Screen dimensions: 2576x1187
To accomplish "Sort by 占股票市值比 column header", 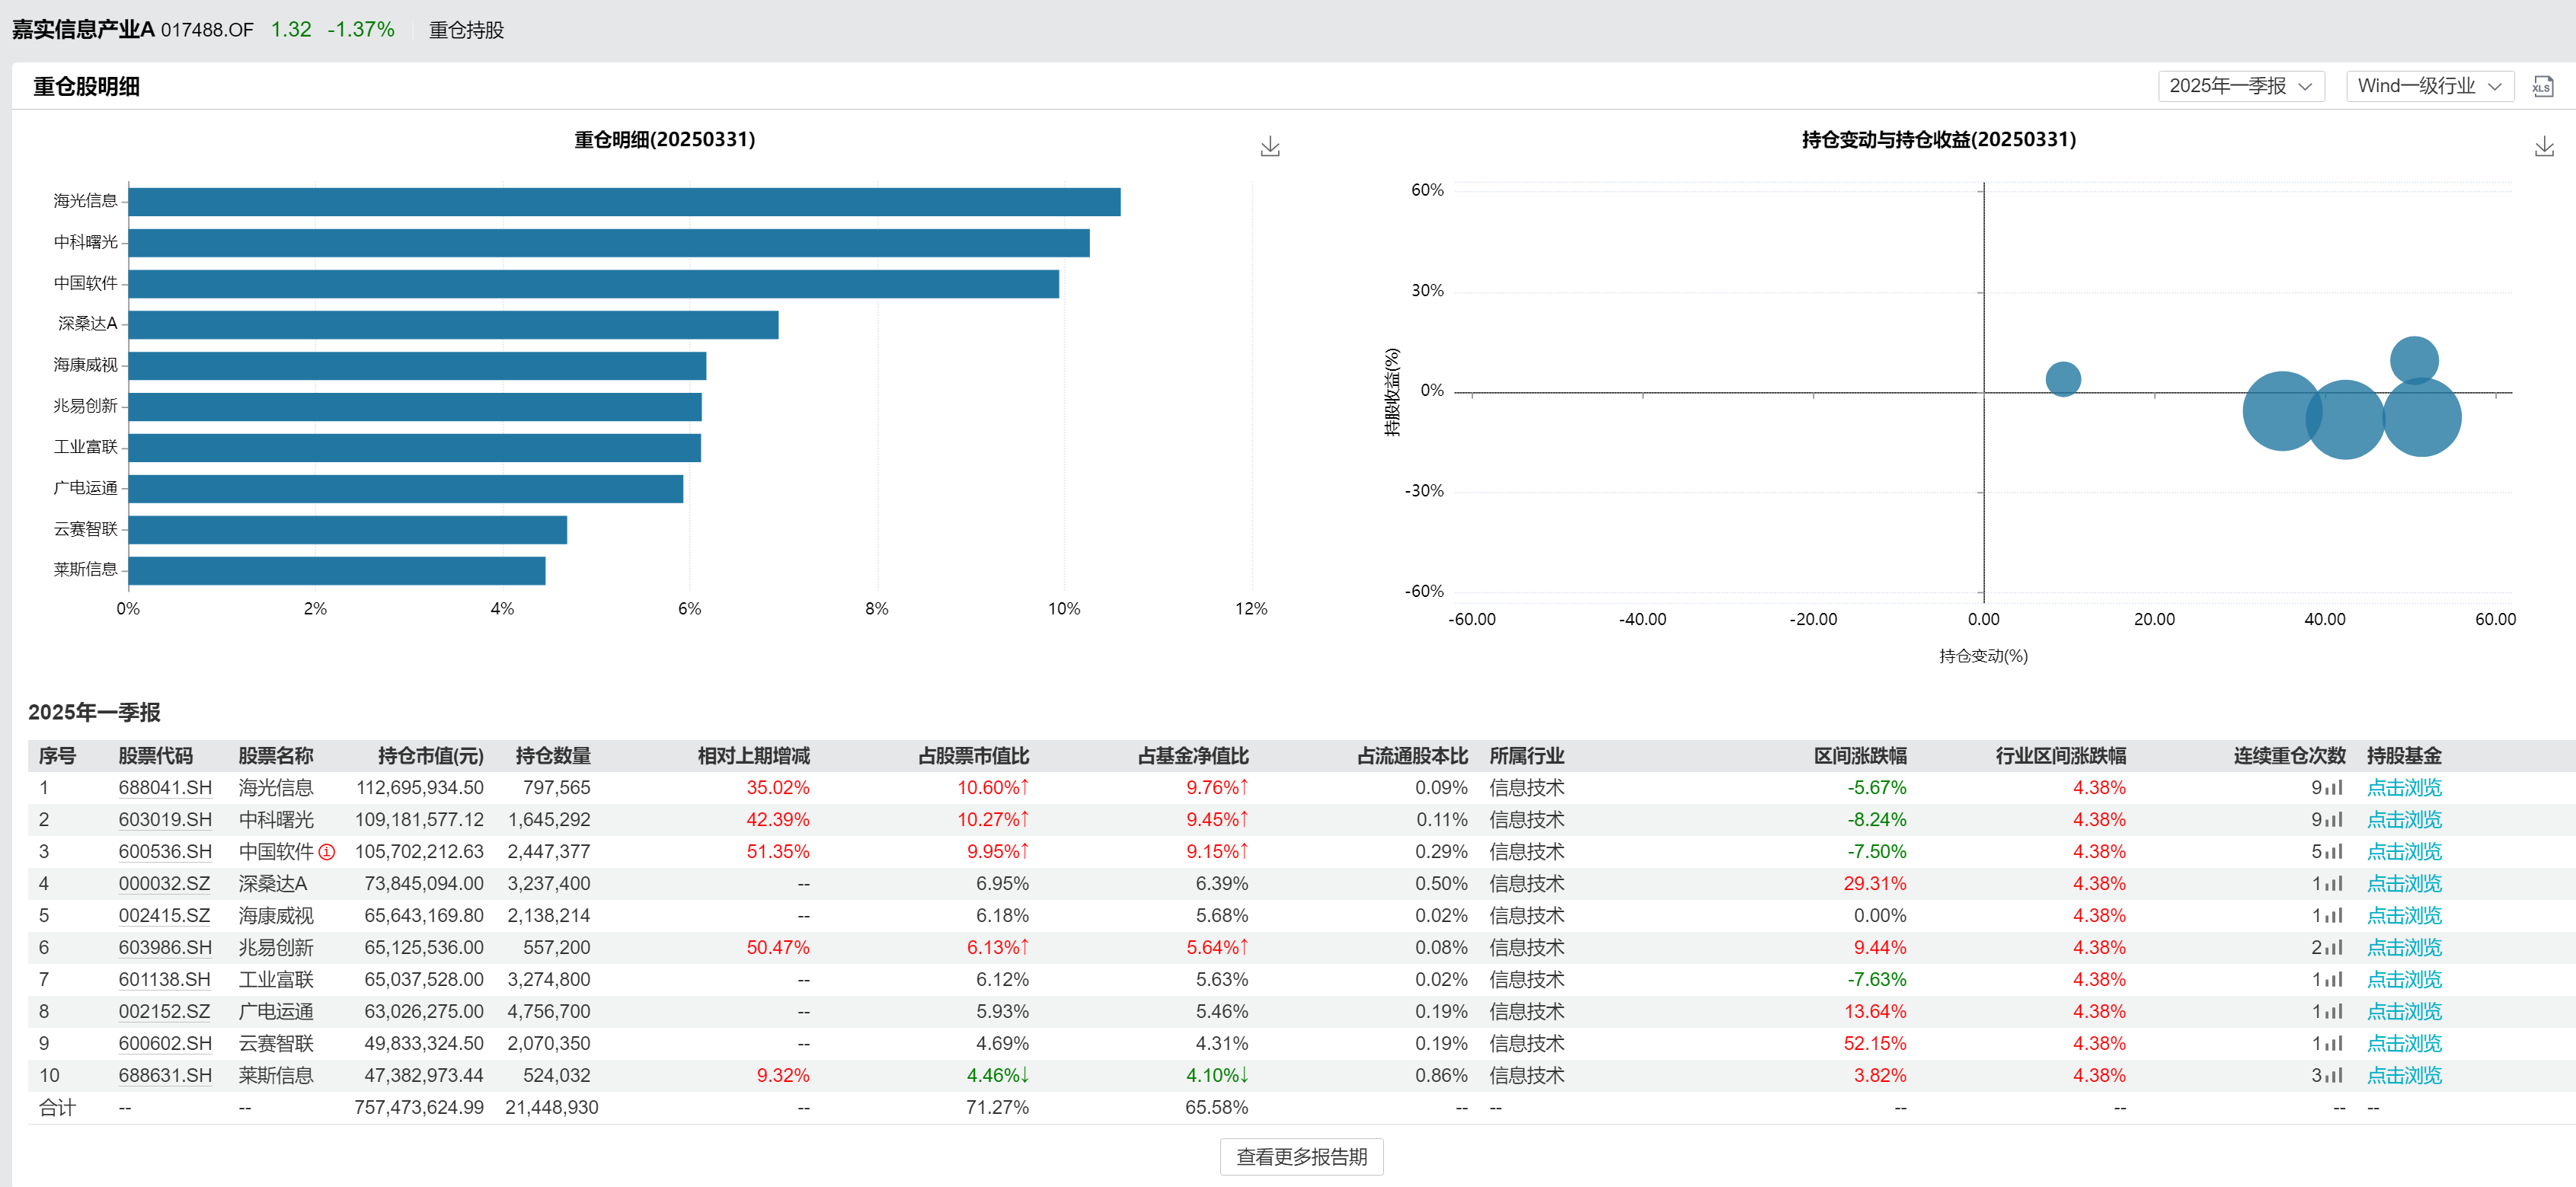I will click(973, 756).
